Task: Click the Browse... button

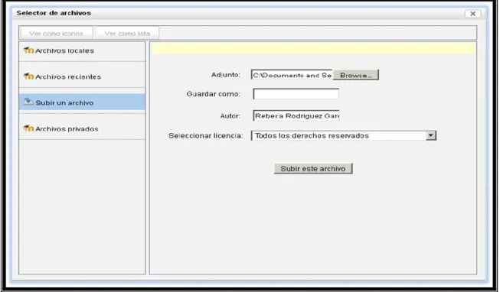Action: coord(355,75)
